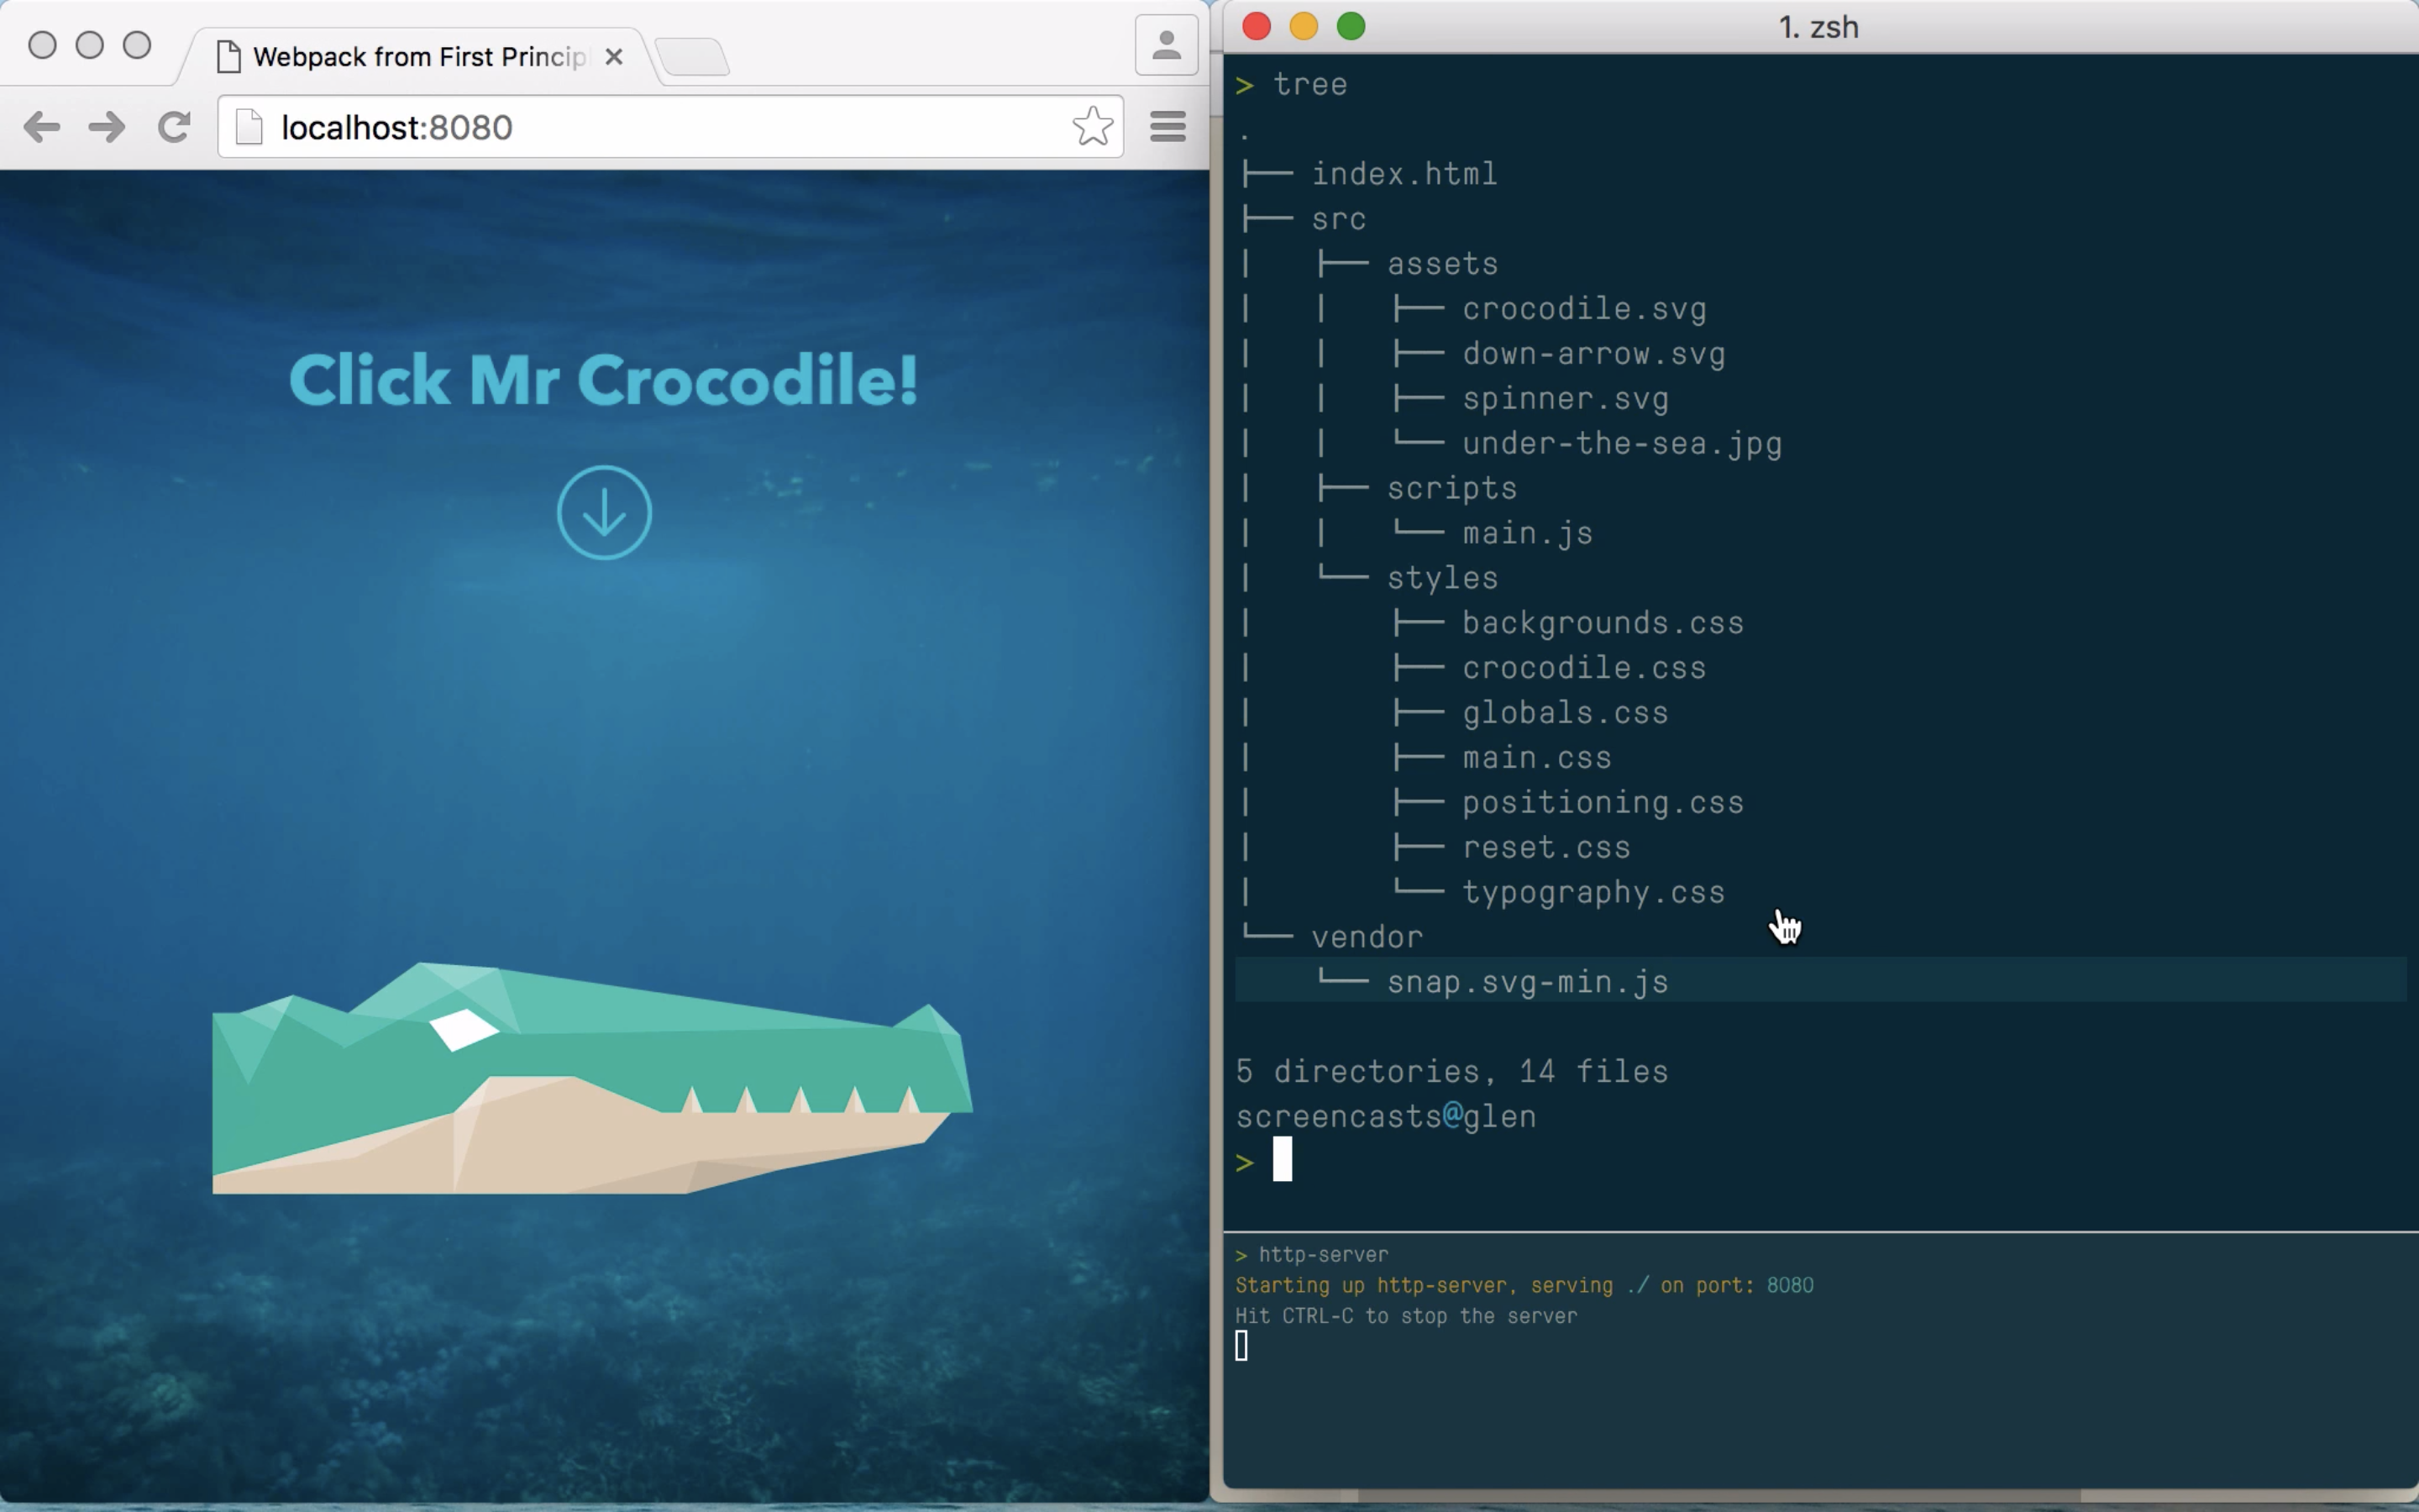Close the Webpack from First Principles tab
This screenshot has width=2419, height=1512.
[614, 57]
